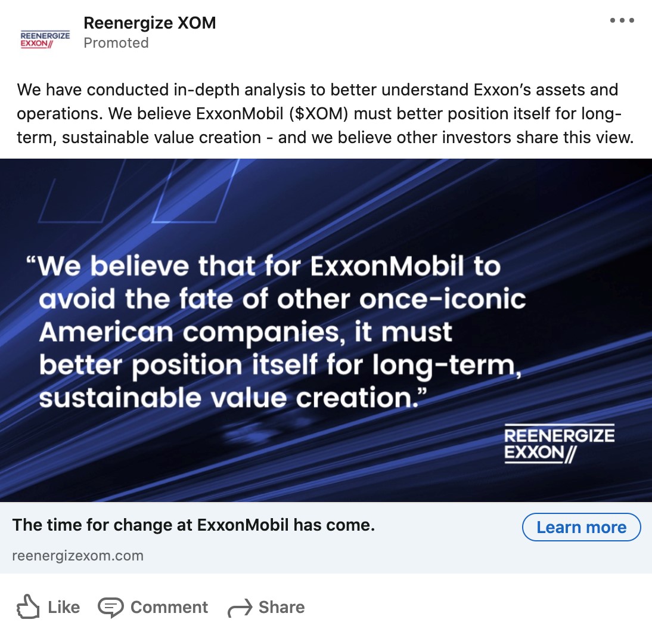Open the Reenergize XOM page name
This screenshot has height=638, width=652.
[x=150, y=23]
